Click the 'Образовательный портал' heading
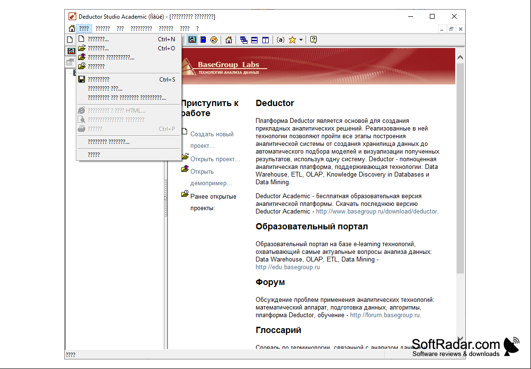Viewport: 531px width, 369px height. click(312, 226)
